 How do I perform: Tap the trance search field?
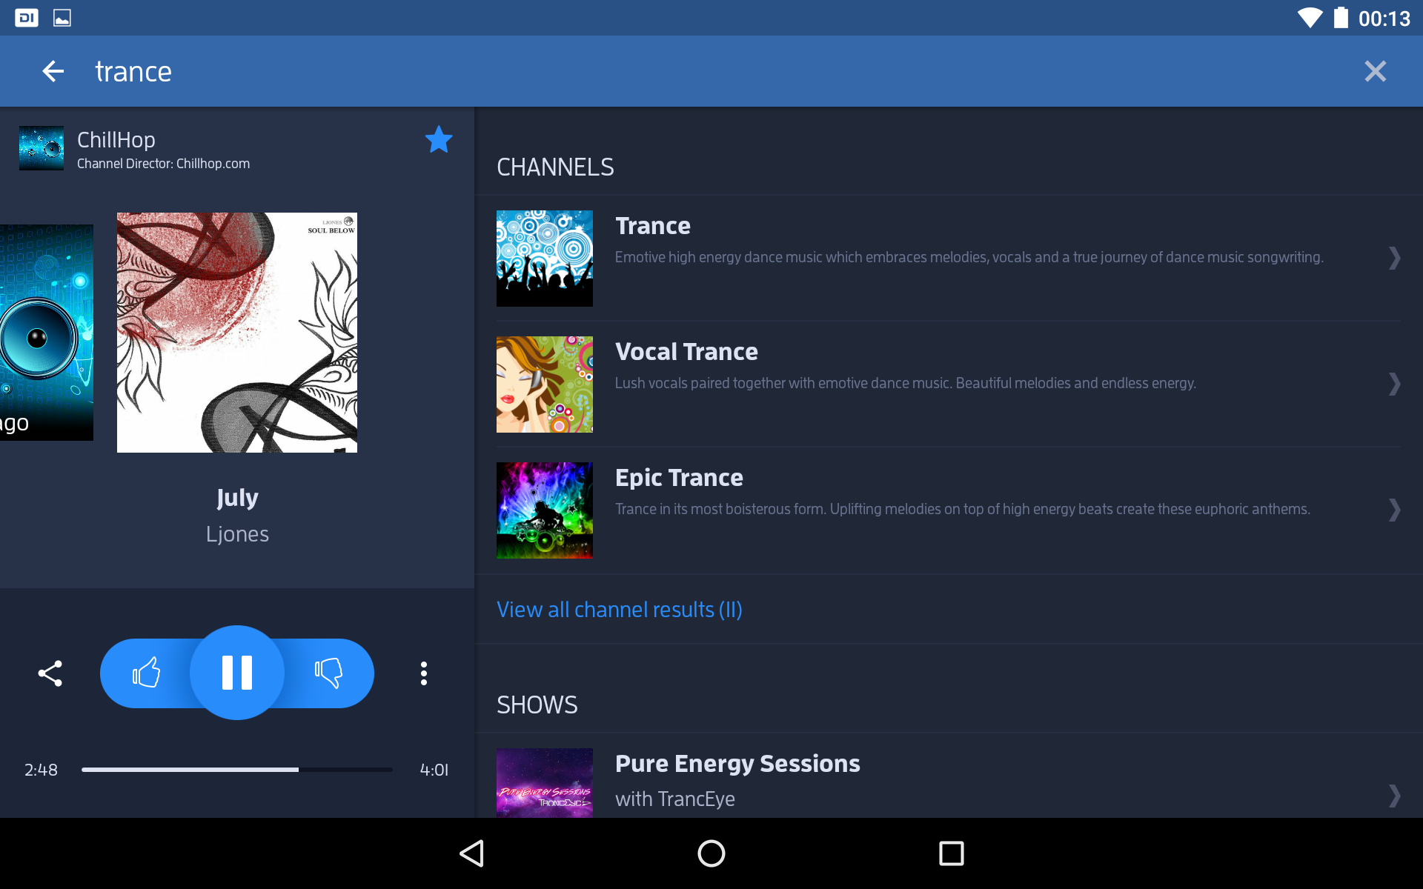[x=711, y=71]
